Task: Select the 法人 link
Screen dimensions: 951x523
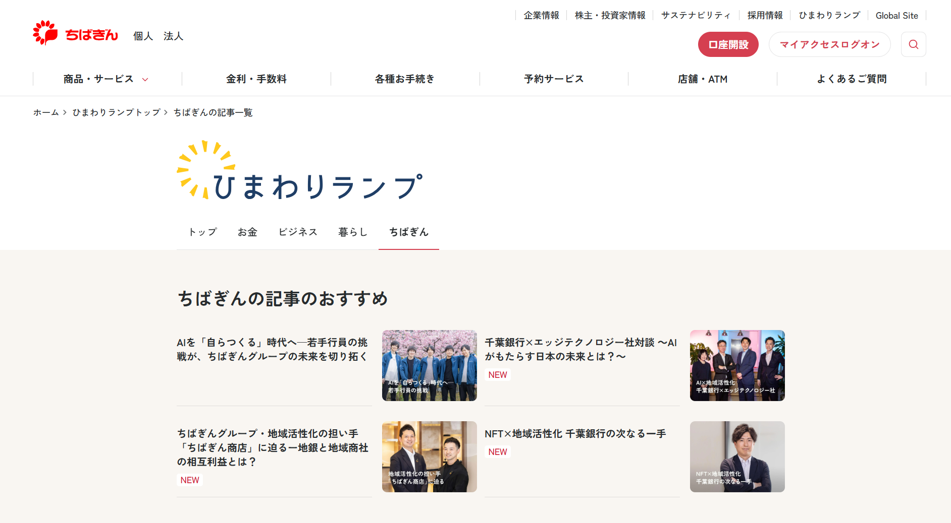Action: (173, 36)
